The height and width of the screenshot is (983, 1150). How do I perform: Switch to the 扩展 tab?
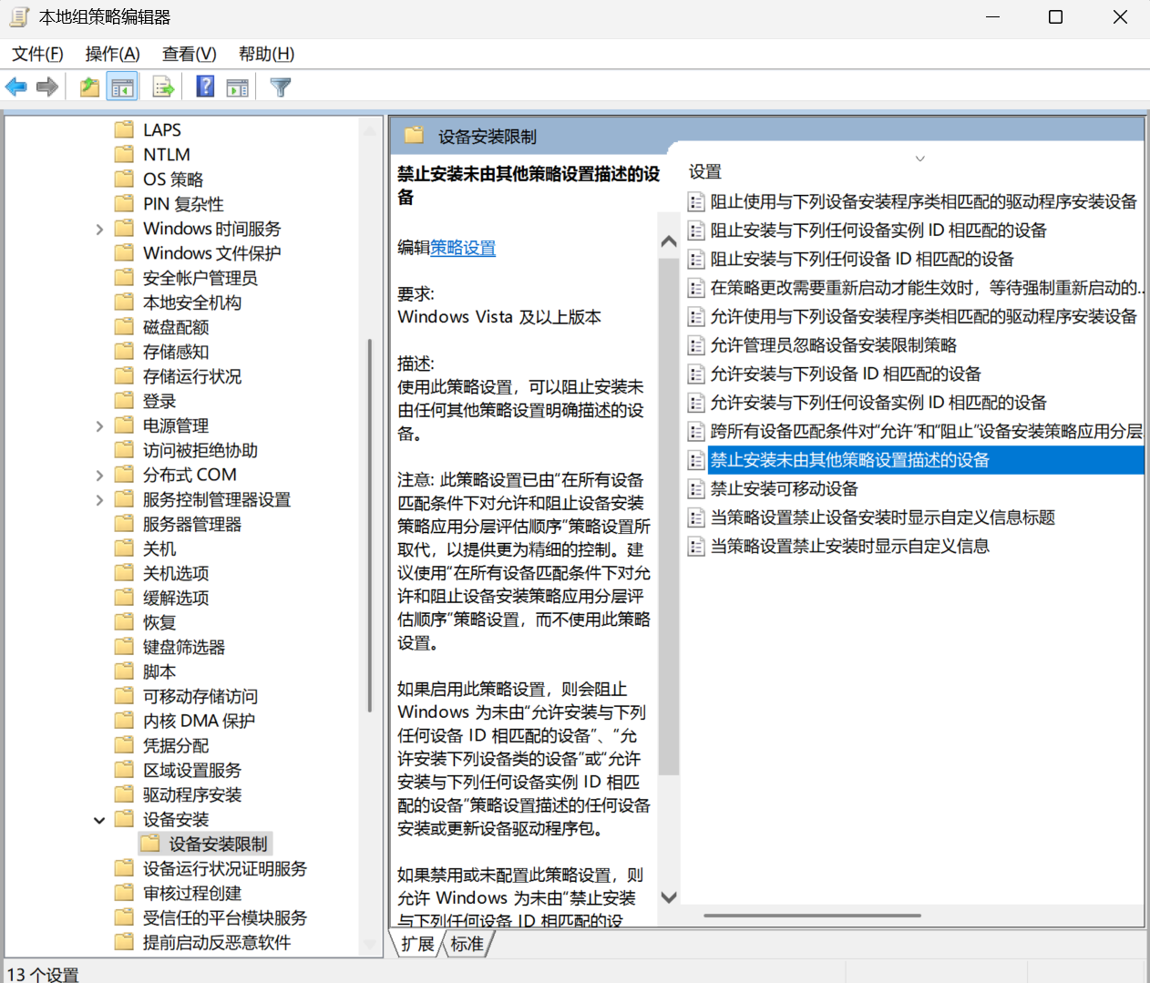[417, 944]
